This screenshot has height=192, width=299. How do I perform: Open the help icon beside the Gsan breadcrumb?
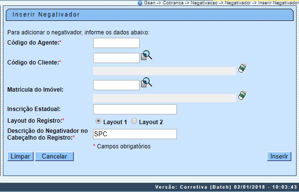[x=140, y=3]
